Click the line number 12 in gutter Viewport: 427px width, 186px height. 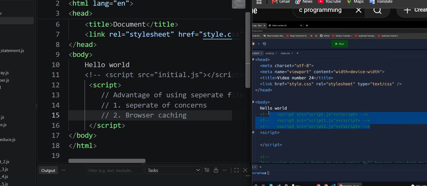pyautogui.click(x=55, y=85)
